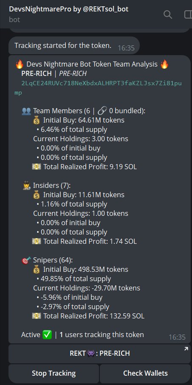Click chain link emoji next to 0 bundled
This screenshot has width=192, height=385.
click(x=102, y=111)
